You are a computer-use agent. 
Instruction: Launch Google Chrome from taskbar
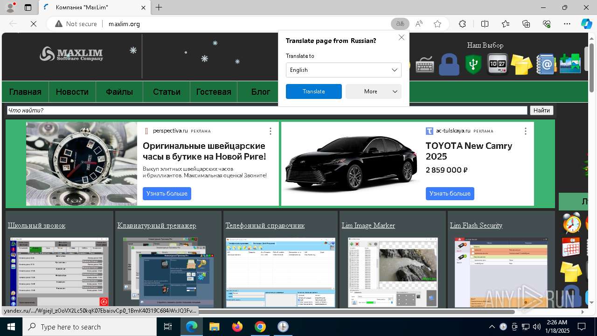260,327
